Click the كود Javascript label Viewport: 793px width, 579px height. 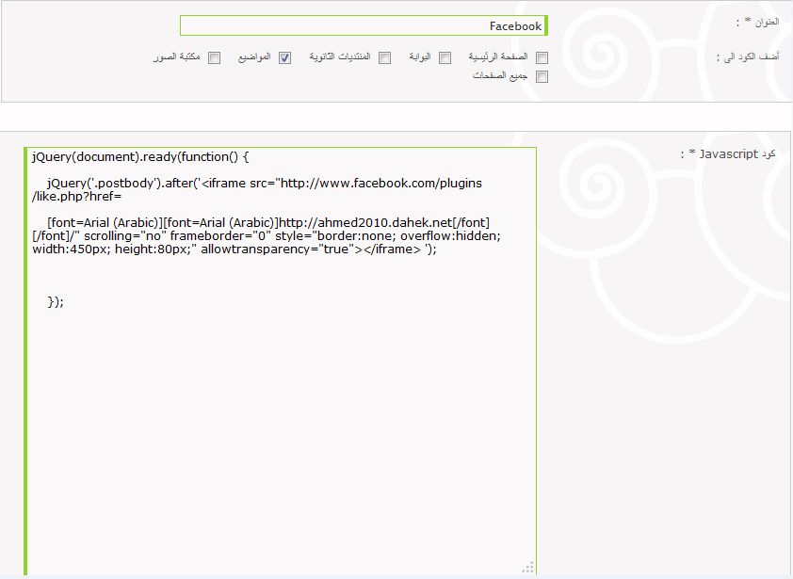728,153
